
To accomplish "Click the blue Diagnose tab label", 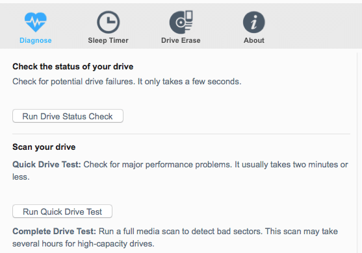I will [36, 40].
